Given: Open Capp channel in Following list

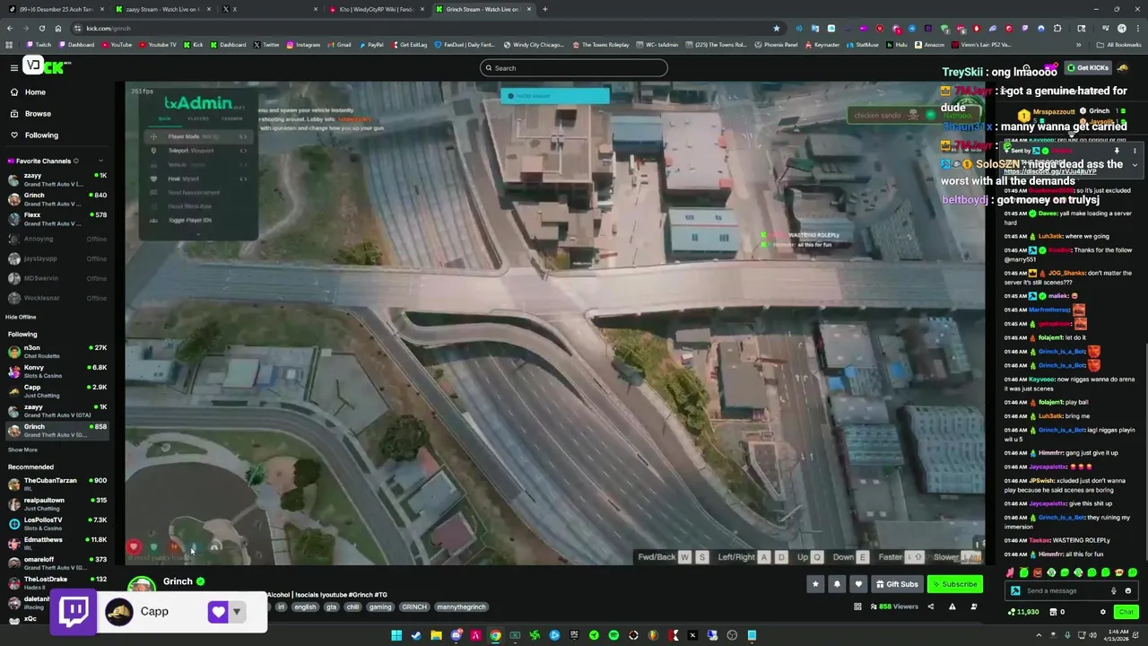Looking at the screenshot, I should pos(56,391).
